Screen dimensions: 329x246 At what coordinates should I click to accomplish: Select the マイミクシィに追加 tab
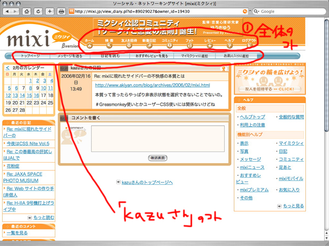(x=195, y=56)
